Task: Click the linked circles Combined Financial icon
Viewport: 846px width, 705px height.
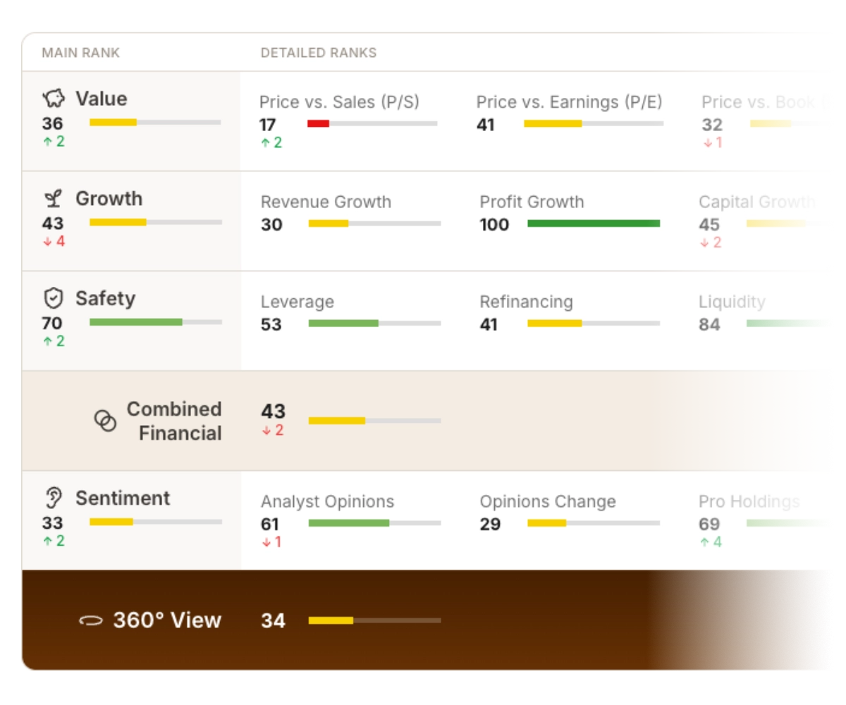Action: click(x=105, y=421)
